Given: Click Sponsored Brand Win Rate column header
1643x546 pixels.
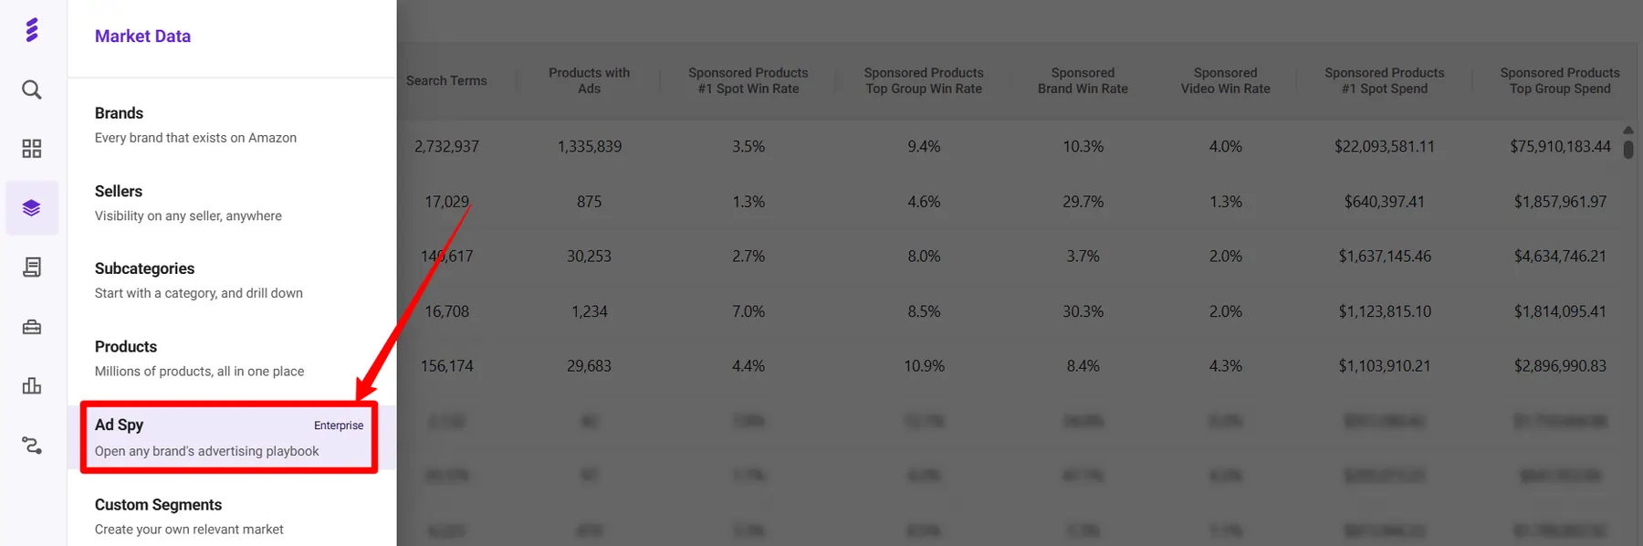Looking at the screenshot, I should (x=1083, y=80).
